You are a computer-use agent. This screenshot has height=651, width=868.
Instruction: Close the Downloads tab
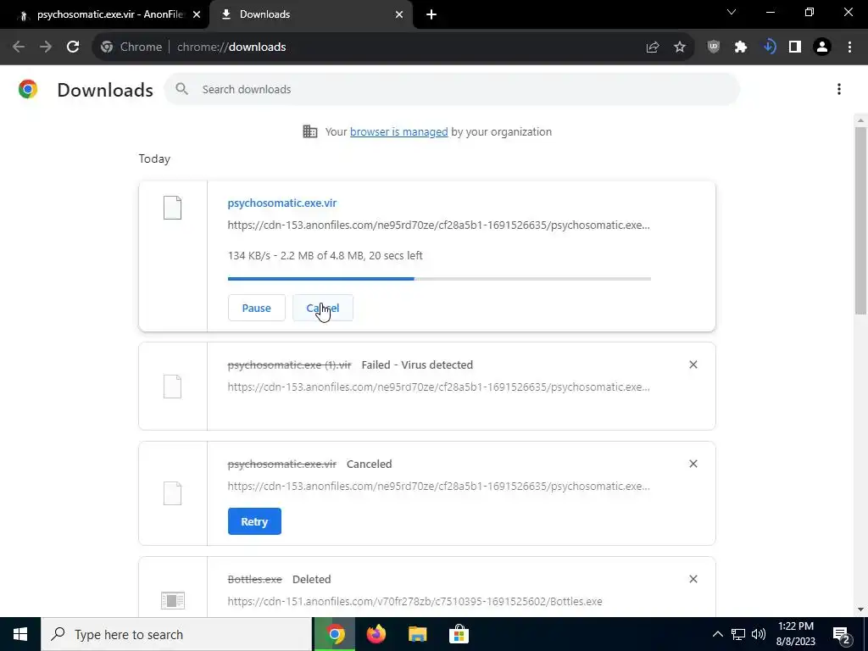click(x=399, y=14)
